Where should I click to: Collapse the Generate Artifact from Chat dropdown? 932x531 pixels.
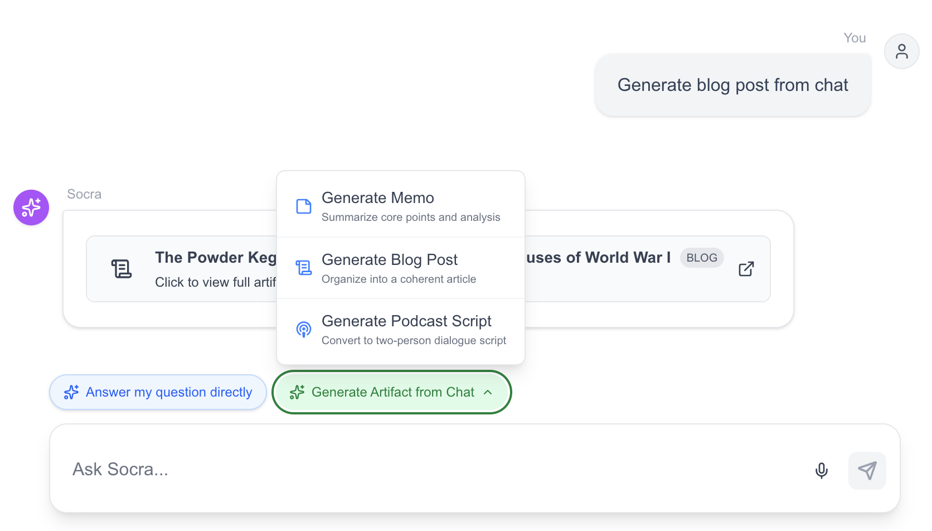(391, 393)
